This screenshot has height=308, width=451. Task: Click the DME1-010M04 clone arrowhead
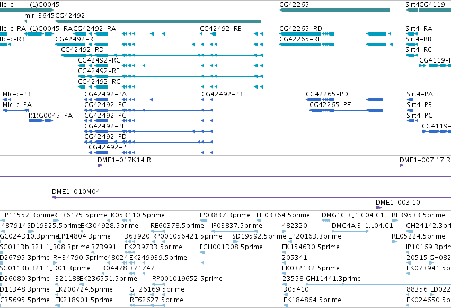click(54, 197)
